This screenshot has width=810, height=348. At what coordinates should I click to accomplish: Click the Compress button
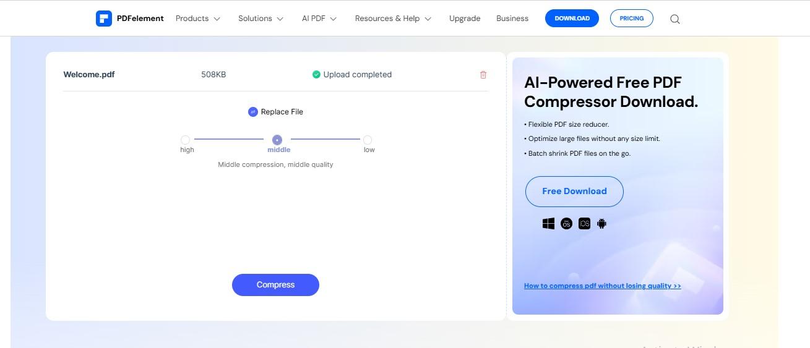[275, 285]
